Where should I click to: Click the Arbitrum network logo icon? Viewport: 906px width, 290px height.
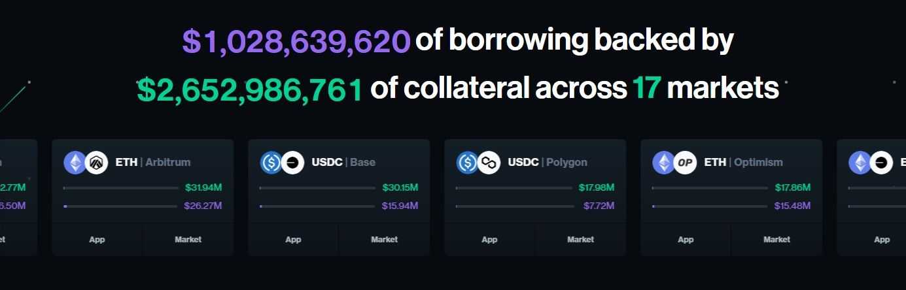[96, 162]
